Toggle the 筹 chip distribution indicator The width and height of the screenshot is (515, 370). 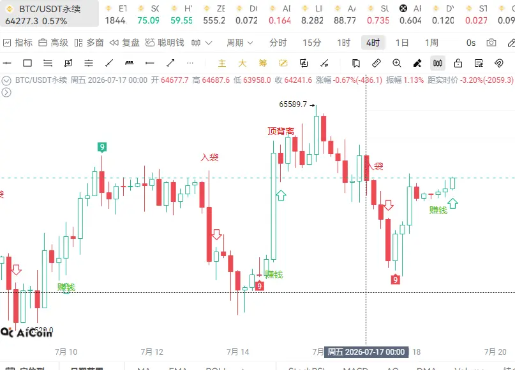(x=263, y=63)
